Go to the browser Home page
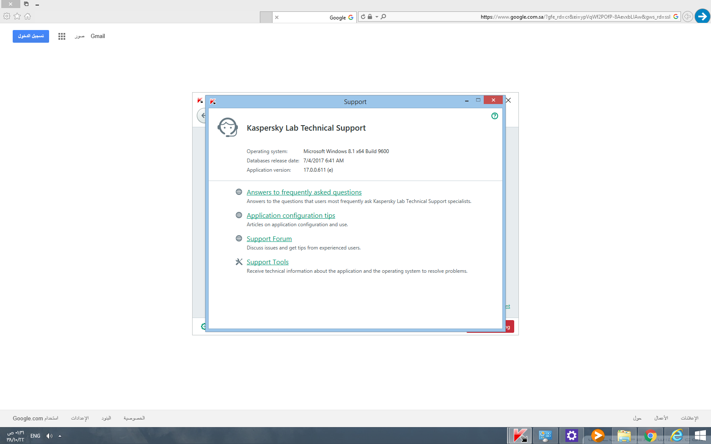Image resolution: width=711 pixels, height=444 pixels. click(x=28, y=16)
